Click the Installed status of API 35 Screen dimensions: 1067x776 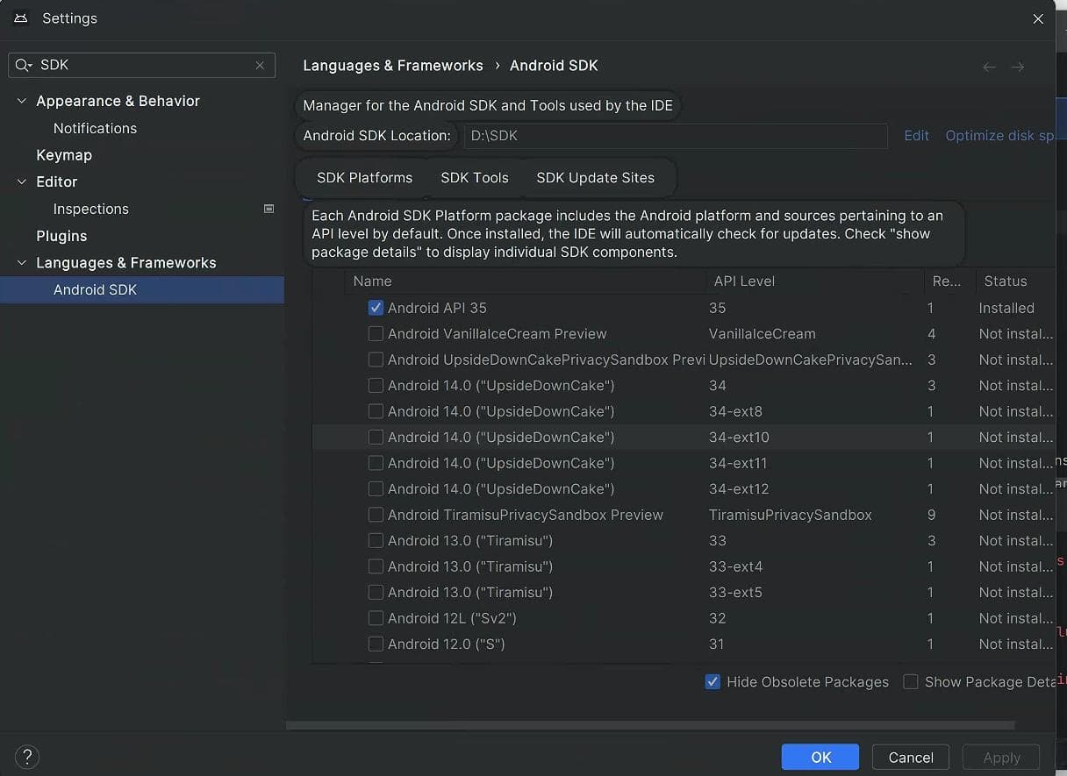(1006, 308)
